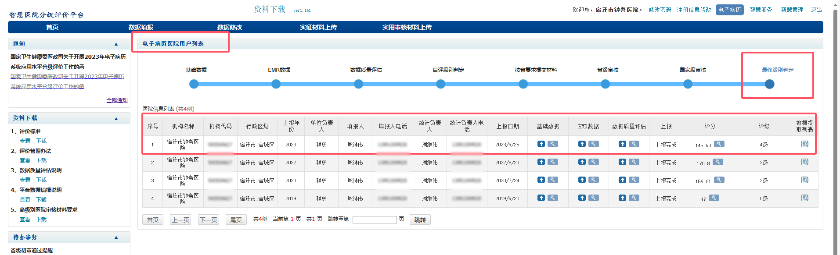Click the page number jump input field
Screen dimensions: 840x255
pos(374,220)
